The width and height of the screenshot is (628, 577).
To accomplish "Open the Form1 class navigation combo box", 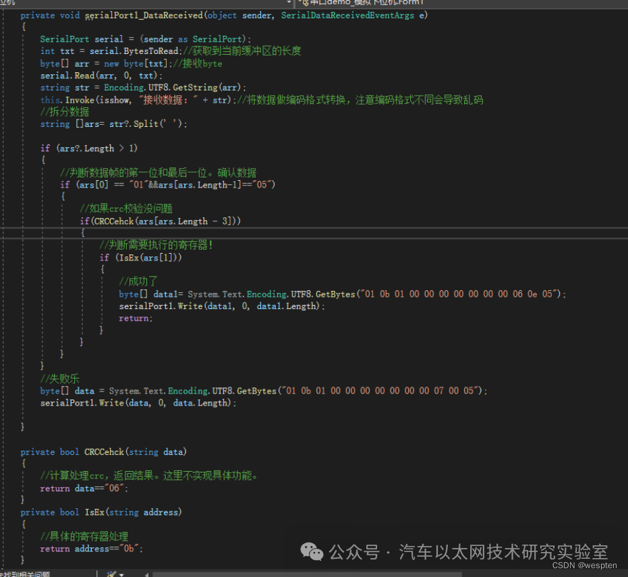I will pyautogui.click(x=461, y=3).
